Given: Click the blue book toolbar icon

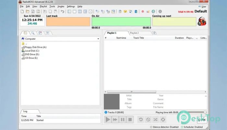Looking at the screenshot, I should [x=136, y=11].
